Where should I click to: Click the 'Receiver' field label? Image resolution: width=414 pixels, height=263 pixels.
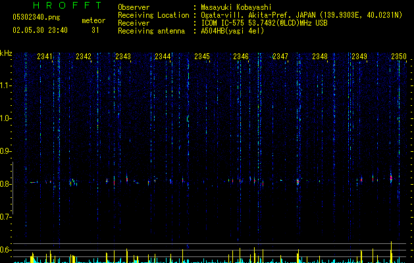134,23
